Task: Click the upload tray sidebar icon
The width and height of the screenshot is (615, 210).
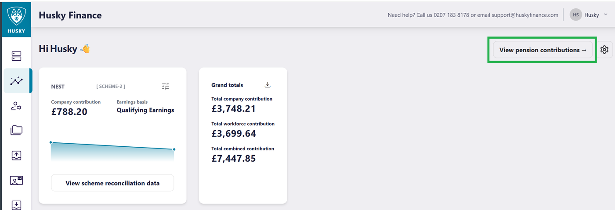Action: 16,155
